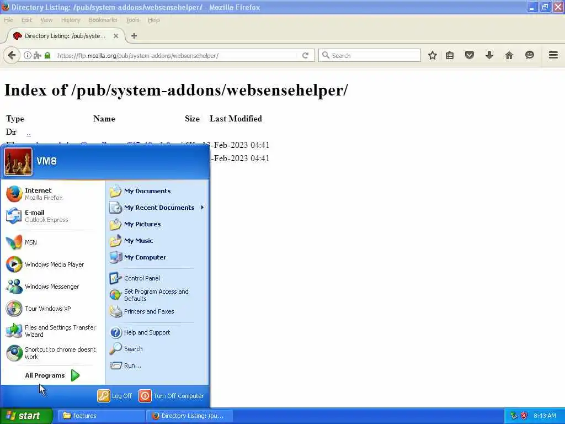Click the network tray icon
565x424 pixels.
[x=514, y=416]
